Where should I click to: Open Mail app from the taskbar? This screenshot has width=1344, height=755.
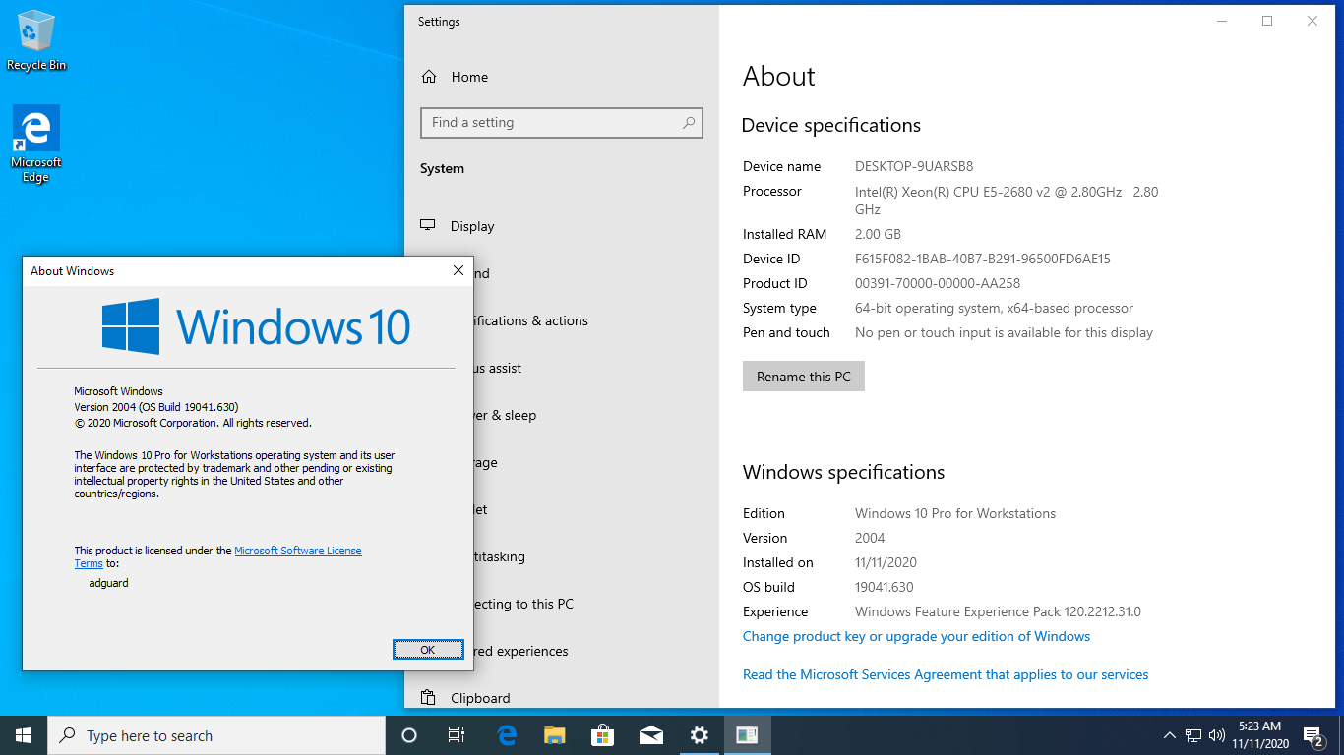pyautogui.click(x=650, y=735)
